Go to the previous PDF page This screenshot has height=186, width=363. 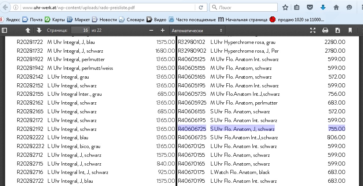click(x=28, y=30)
